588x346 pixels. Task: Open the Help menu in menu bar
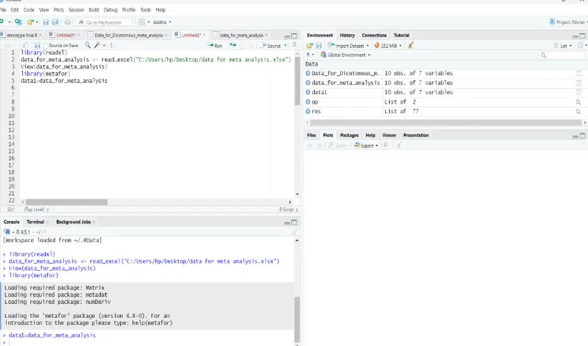click(x=160, y=10)
